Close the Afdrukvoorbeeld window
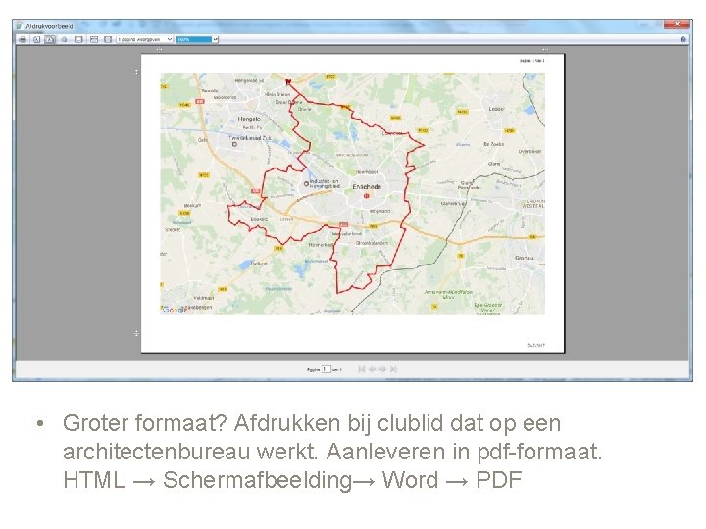Viewport: 706px width, 529px height. tap(677, 24)
